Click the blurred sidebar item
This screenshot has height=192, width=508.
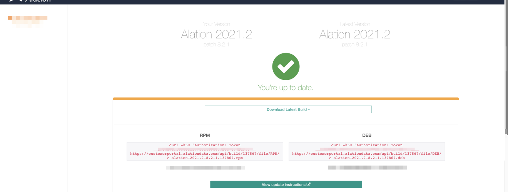28,21
